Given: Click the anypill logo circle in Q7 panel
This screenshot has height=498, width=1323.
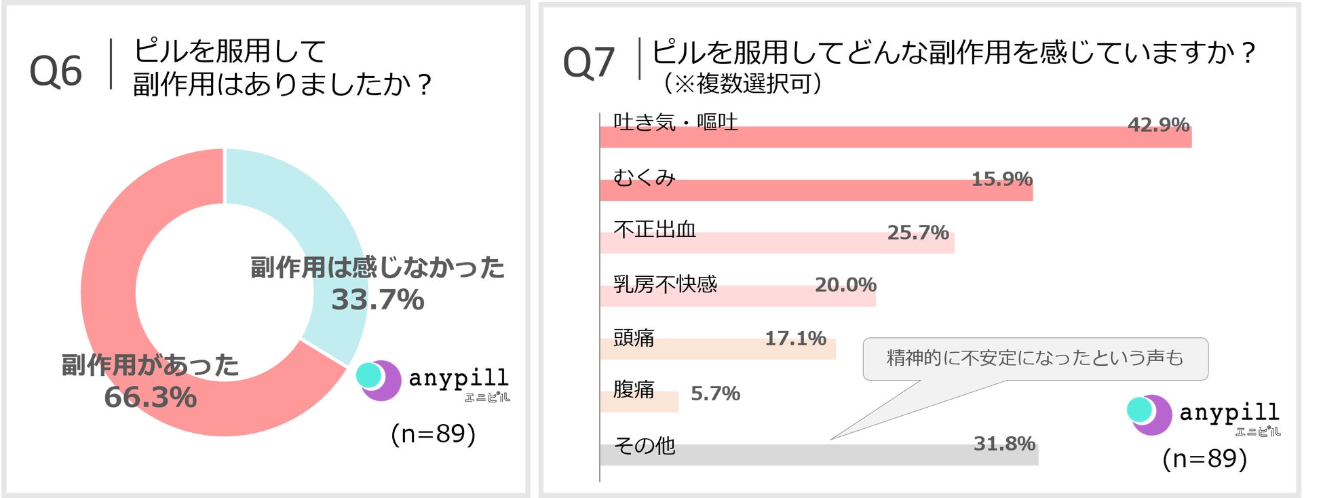Looking at the screenshot, I should 1149,414.
